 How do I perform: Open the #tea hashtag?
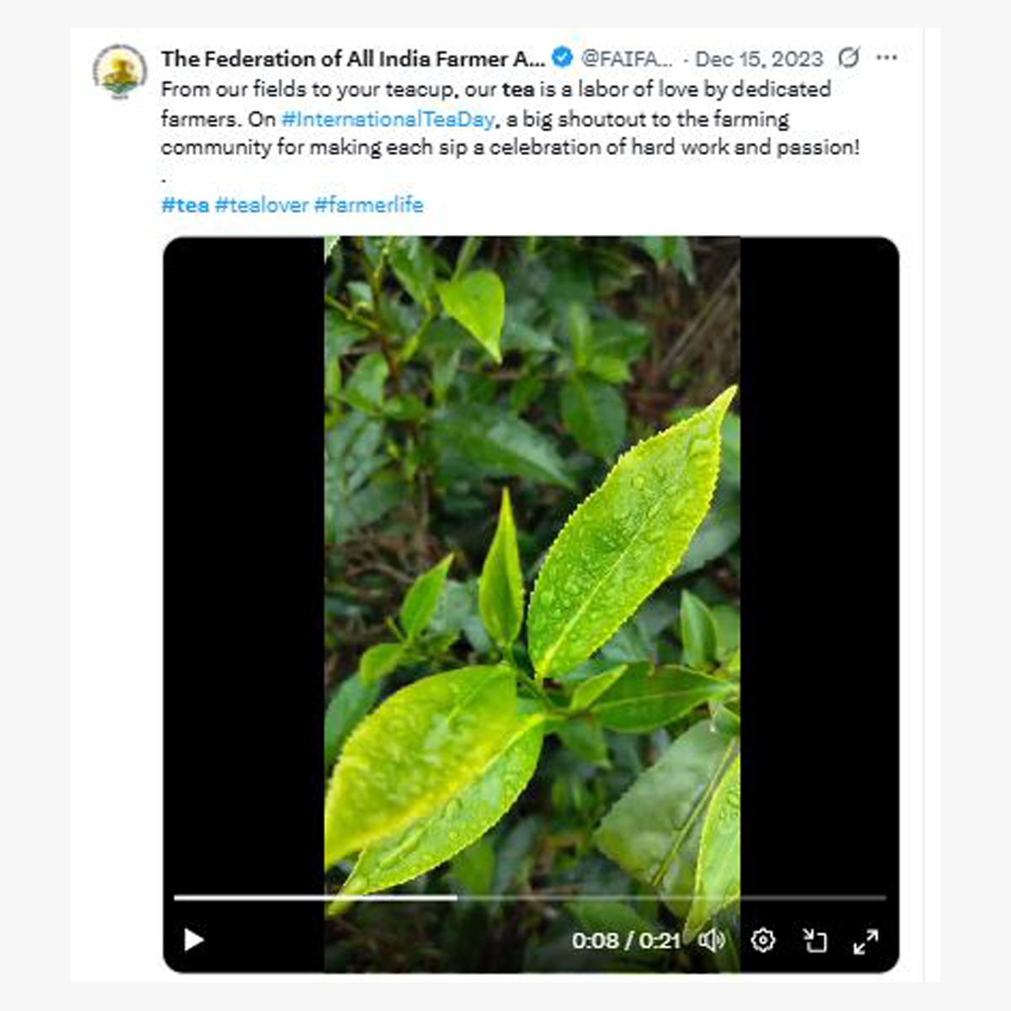[185, 205]
